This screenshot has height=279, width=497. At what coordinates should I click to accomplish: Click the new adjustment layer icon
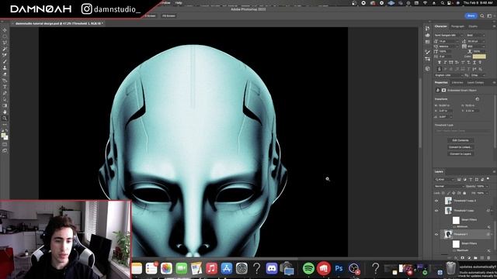(x=469, y=258)
